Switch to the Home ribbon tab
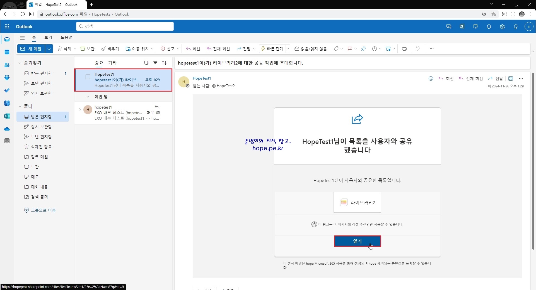 tap(34, 37)
